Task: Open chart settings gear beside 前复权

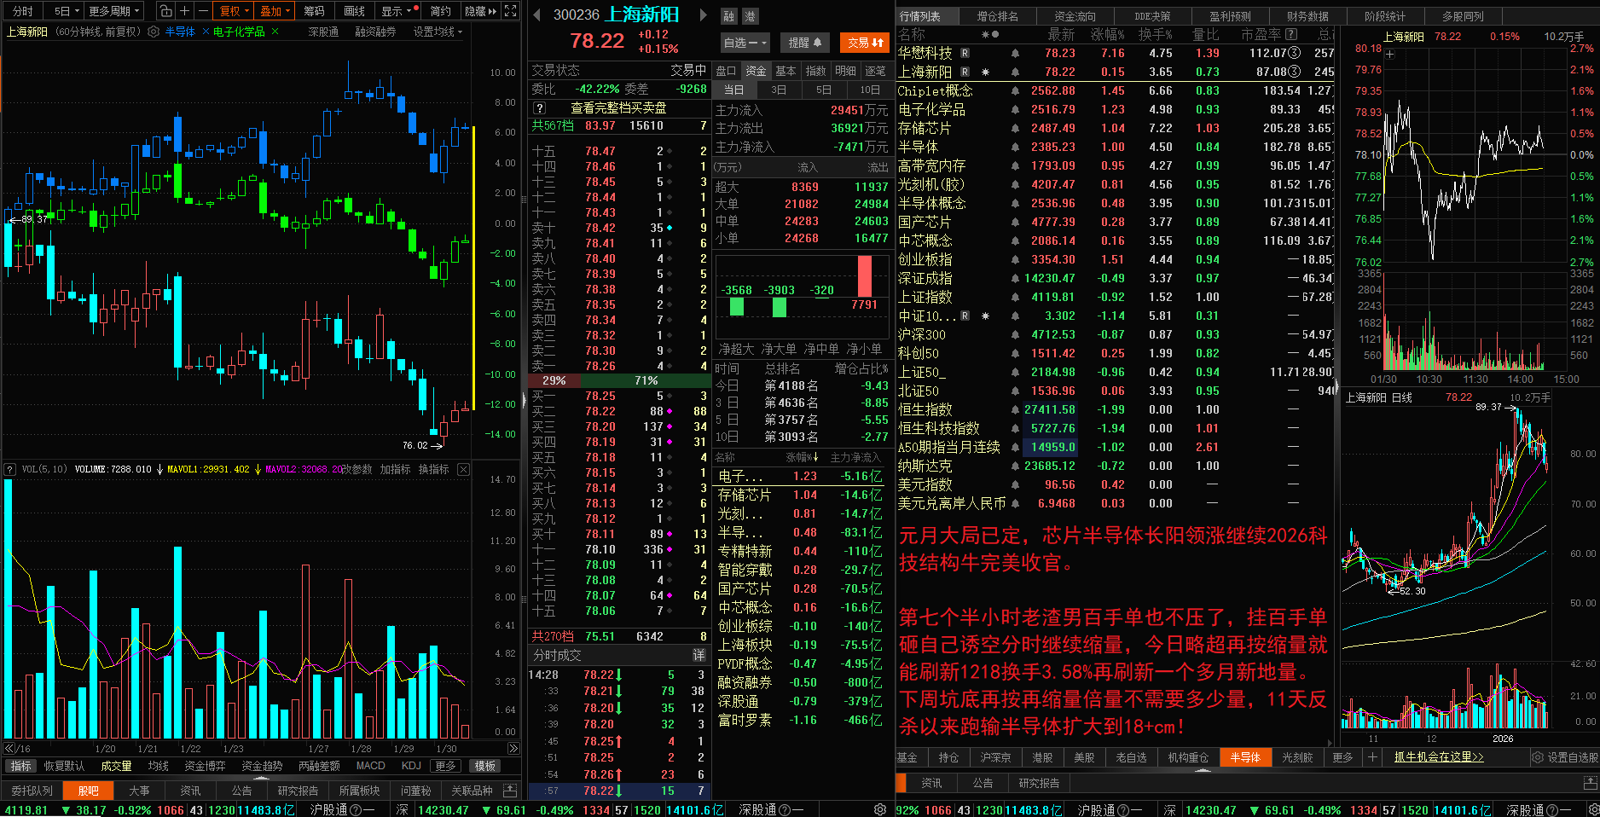Action: (x=154, y=32)
